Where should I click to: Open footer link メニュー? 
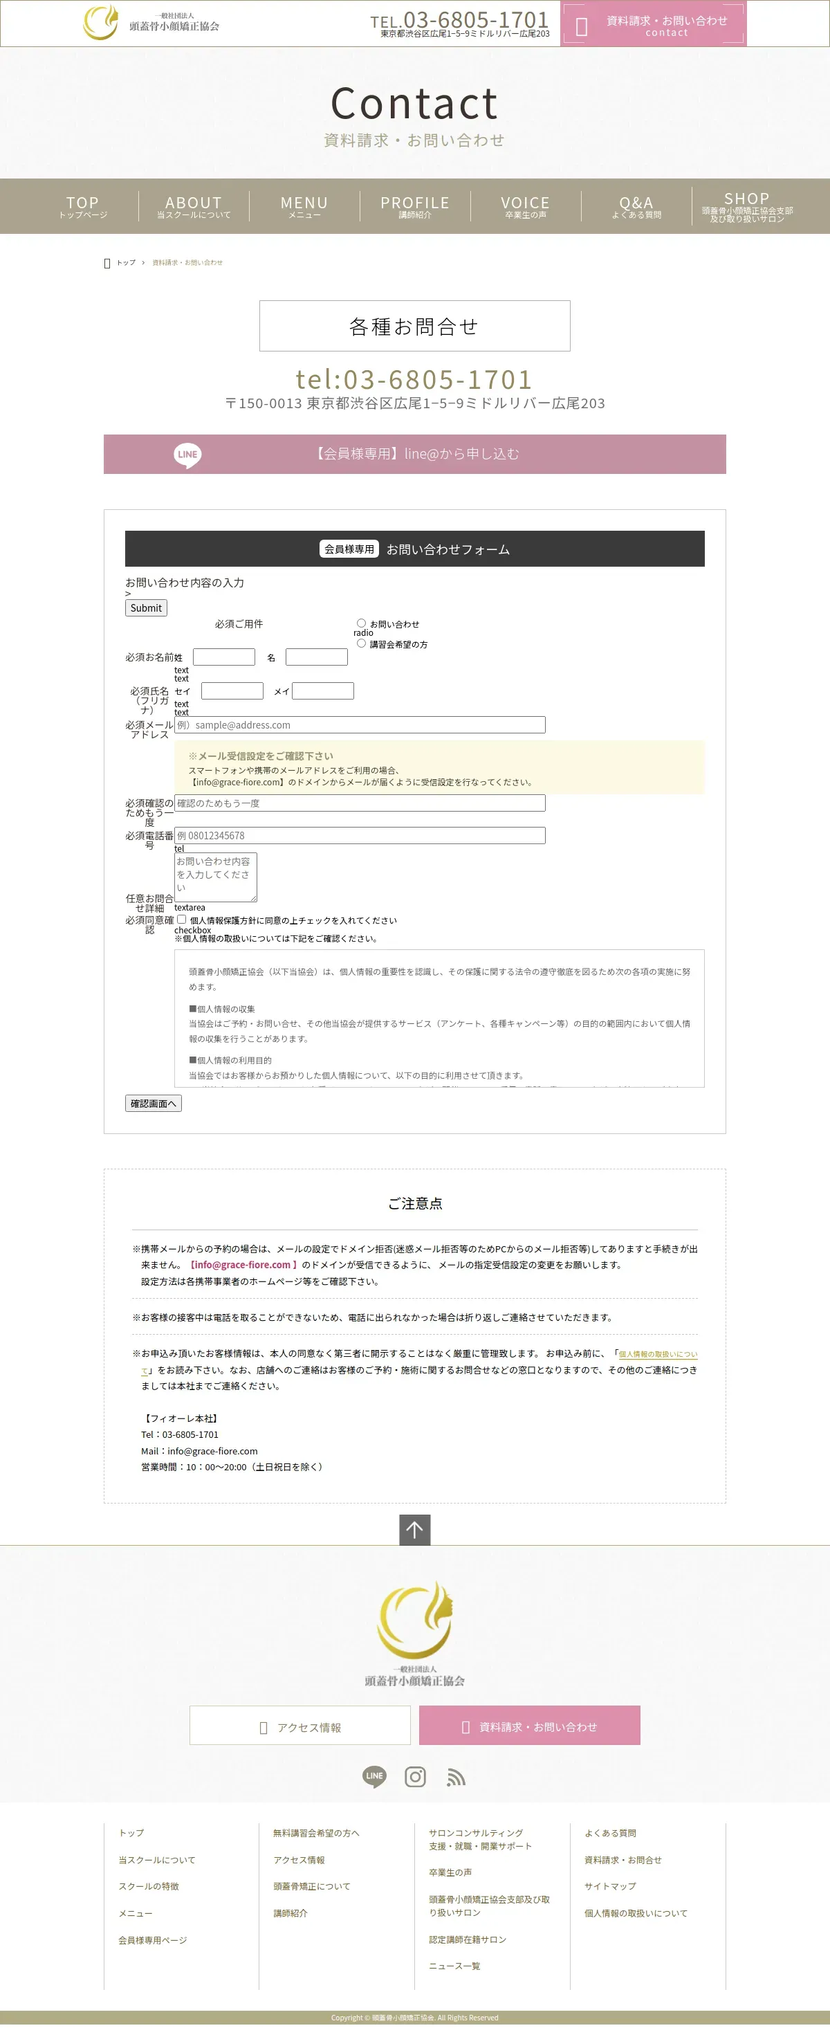pyautogui.click(x=136, y=1913)
